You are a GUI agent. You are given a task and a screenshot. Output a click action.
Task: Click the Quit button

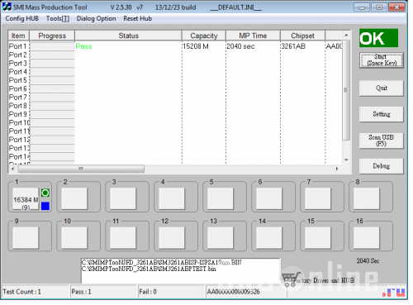coord(382,88)
